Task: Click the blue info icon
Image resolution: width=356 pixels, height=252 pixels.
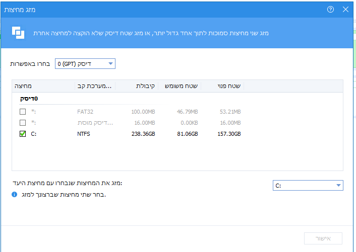Action: click(x=15, y=194)
